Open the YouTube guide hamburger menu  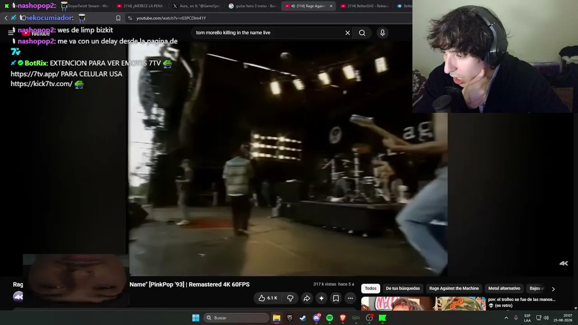(x=11, y=32)
